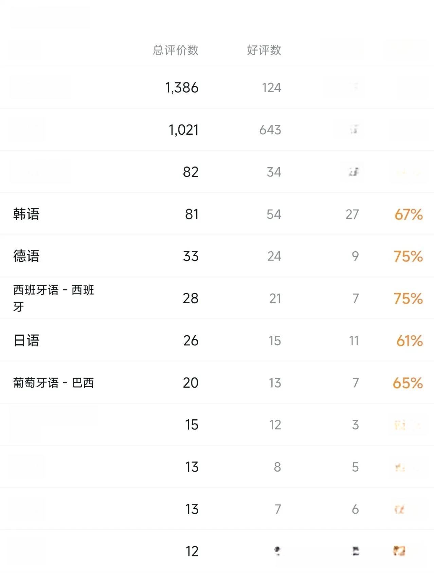The width and height of the screenshot is (434, 573).
Task: Click positive review count 643
Action: tap(270, 130)
